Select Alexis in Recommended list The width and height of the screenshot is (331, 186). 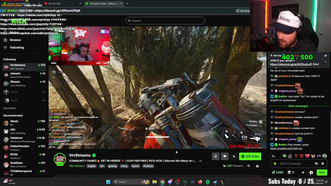[x=24, y=123]
